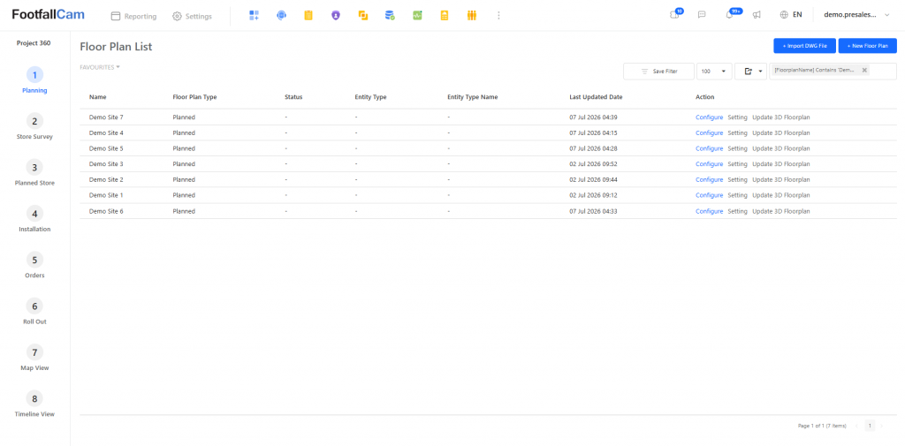Clear the FloorplanName filter with X

(x=864, y=71)
